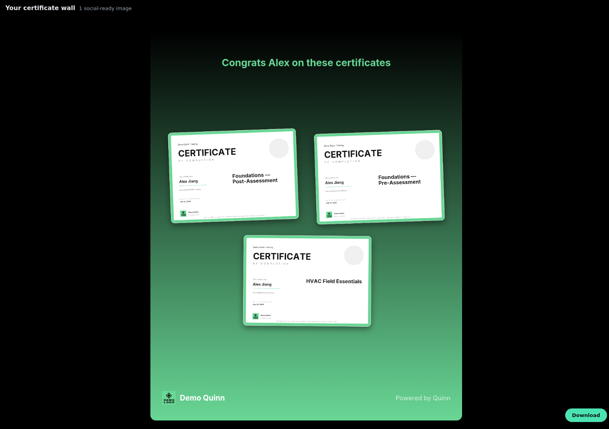Image resolution: width=609 pixels, height=429 pixels.
Task: Click the seal circle on Post-Assessment certificate
Action: [x=279, y=148]
